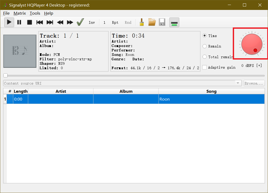This screenshot has width=268, height=193.
Task: Expand the Content source URI dropdown
Action: coord(238,83)
